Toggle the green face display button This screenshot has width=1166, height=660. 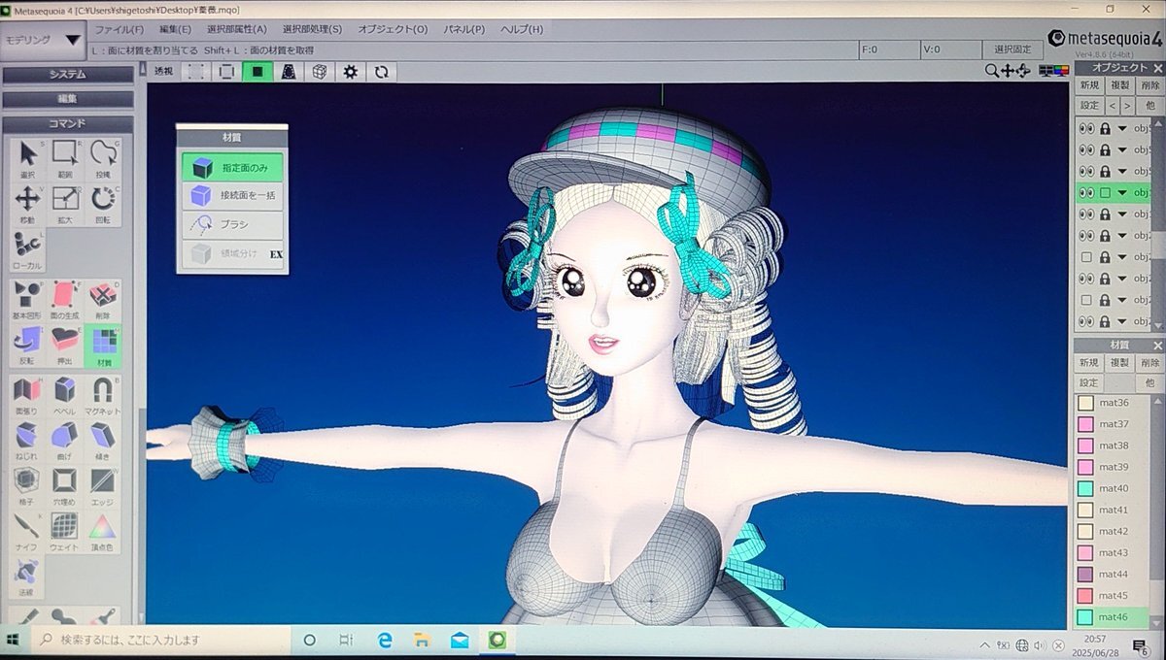[x=257, y=71]
